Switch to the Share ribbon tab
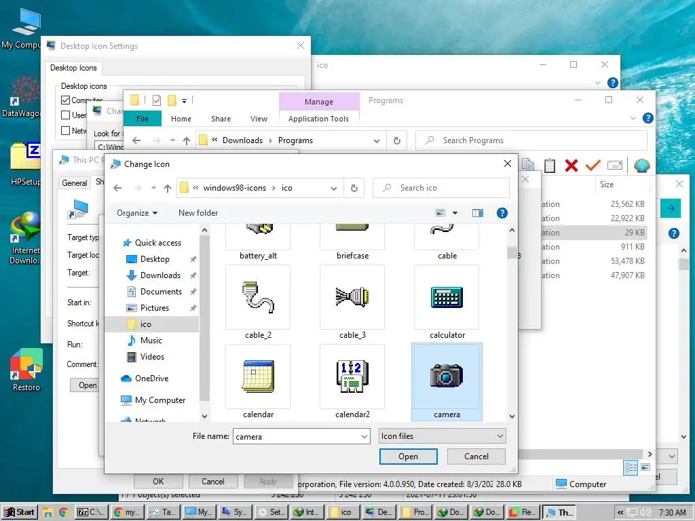 (221, 119)
